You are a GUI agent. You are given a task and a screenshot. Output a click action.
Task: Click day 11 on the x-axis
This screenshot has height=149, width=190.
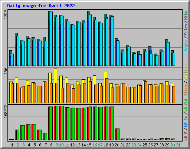(x=67, y=145)
